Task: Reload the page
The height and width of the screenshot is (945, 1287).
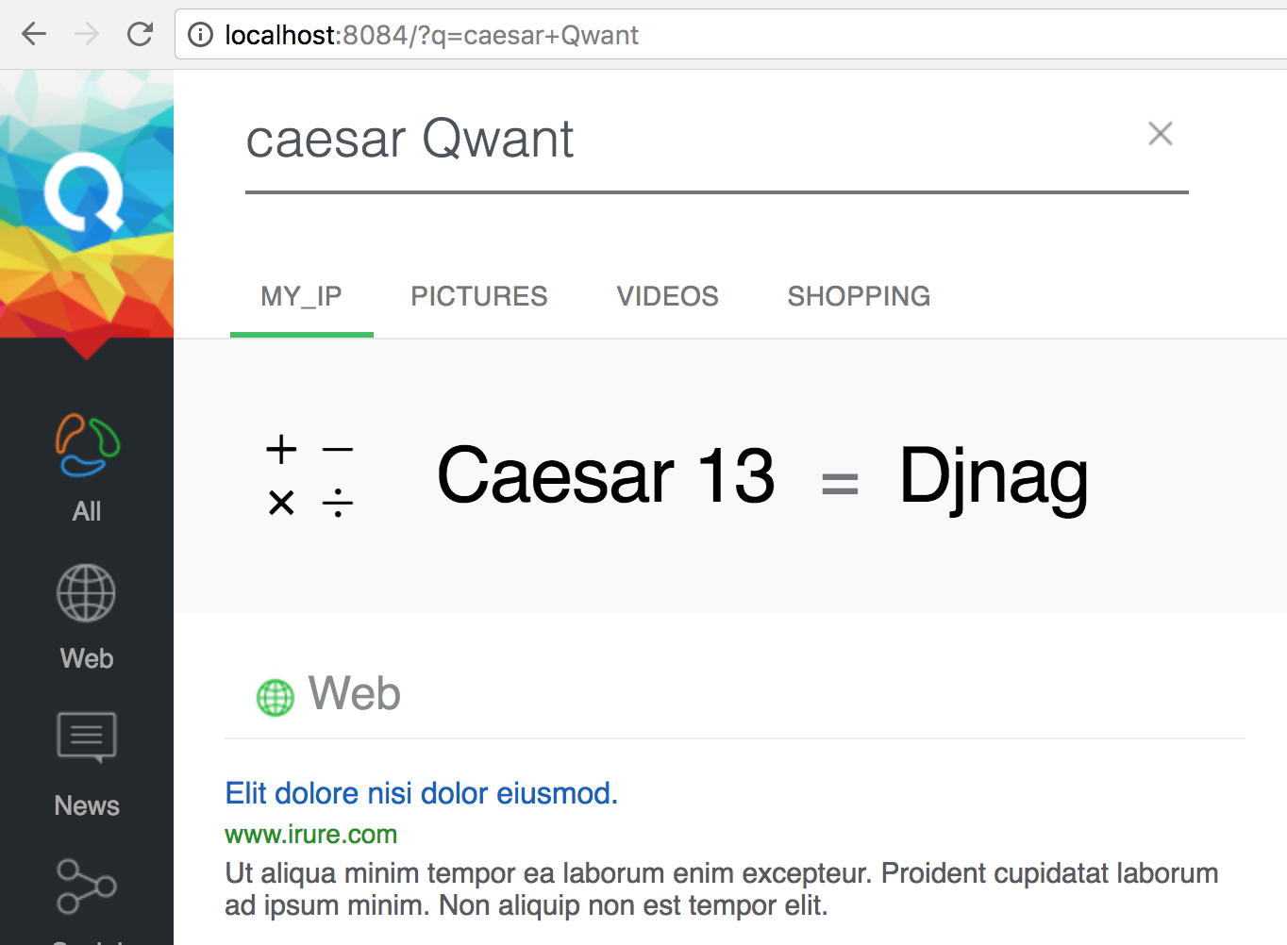Action: 141,35
